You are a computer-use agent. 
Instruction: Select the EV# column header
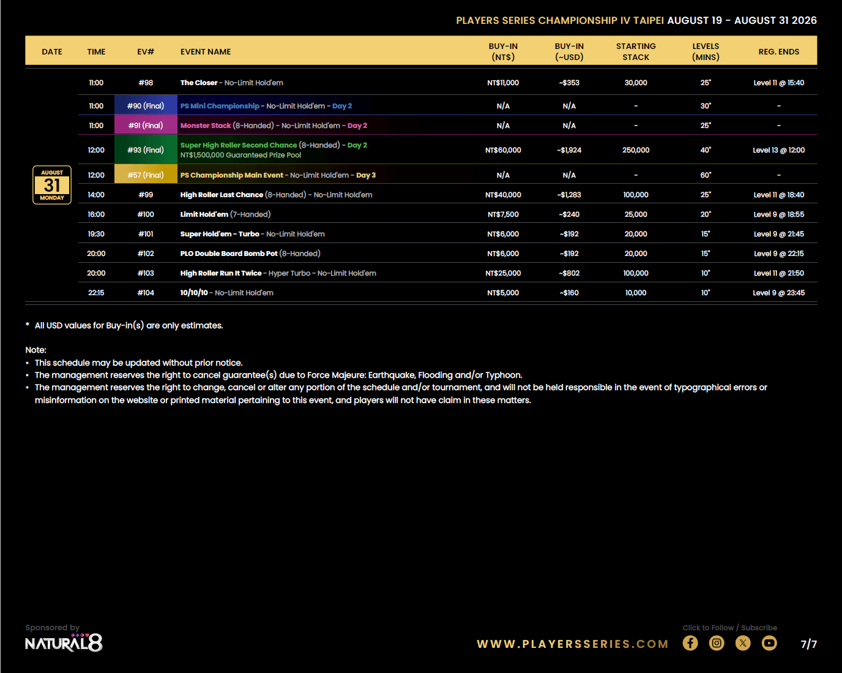(146, 51)
